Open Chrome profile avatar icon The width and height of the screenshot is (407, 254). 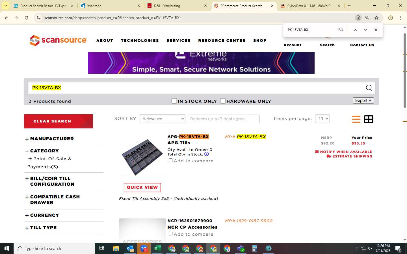click(x=391, y=18)
